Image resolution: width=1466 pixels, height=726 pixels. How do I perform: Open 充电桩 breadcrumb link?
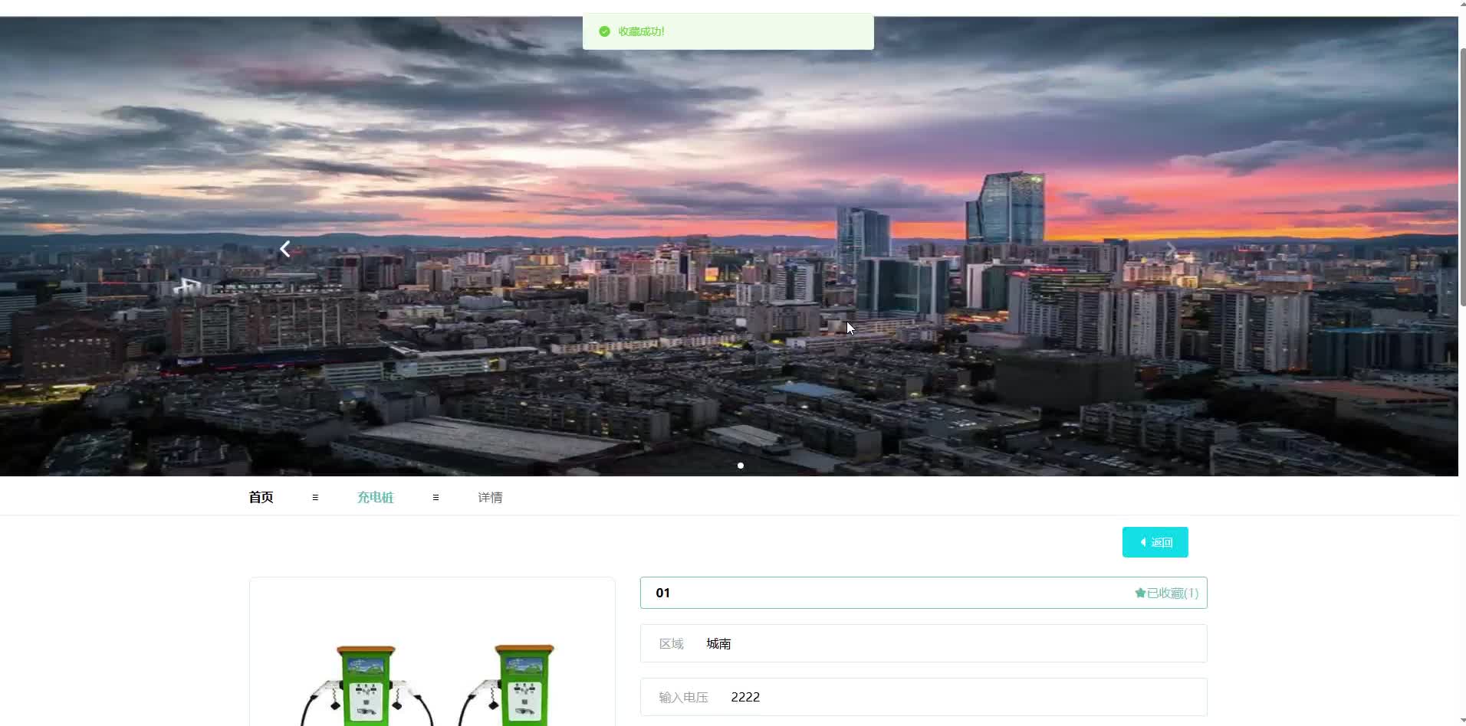376,497
